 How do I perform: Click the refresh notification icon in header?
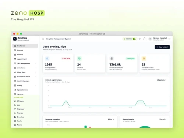tap(144, 39)
